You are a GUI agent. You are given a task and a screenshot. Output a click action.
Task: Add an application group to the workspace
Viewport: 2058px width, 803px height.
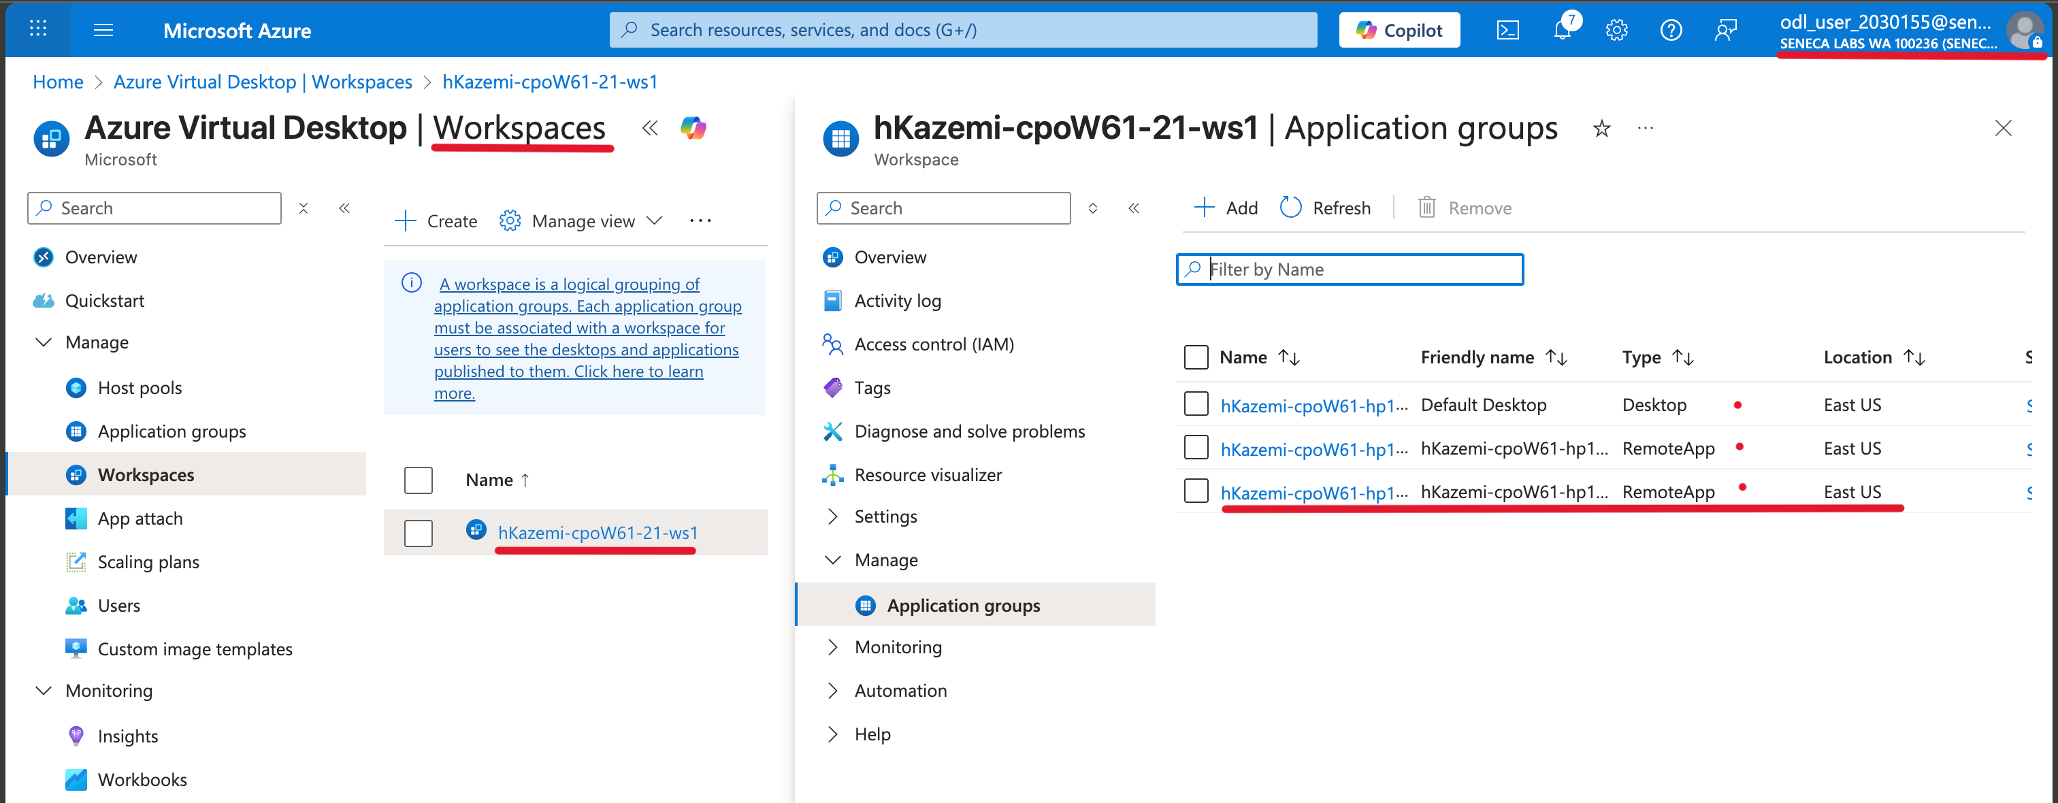(1226, 208)
